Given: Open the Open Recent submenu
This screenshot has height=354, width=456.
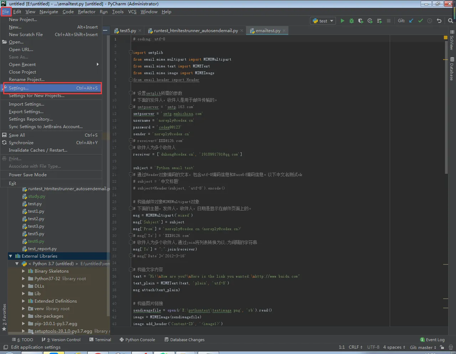Looking at the screenshot, I should click(x=51, y=65).
